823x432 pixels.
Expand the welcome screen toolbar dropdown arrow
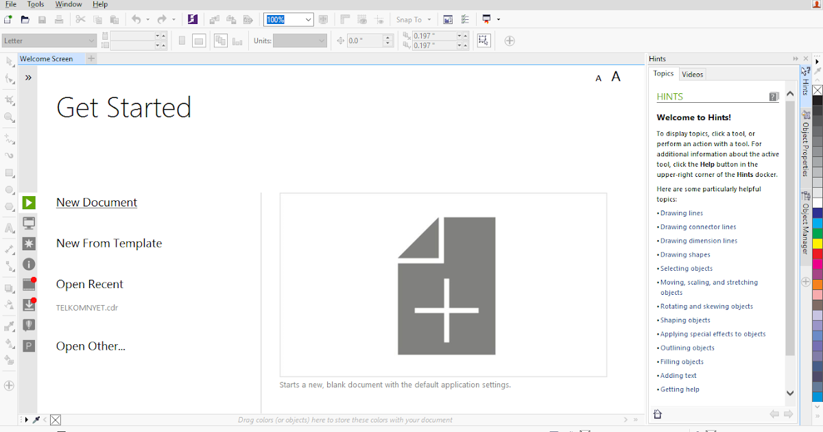pyautogui.click(x=499, y=20)
